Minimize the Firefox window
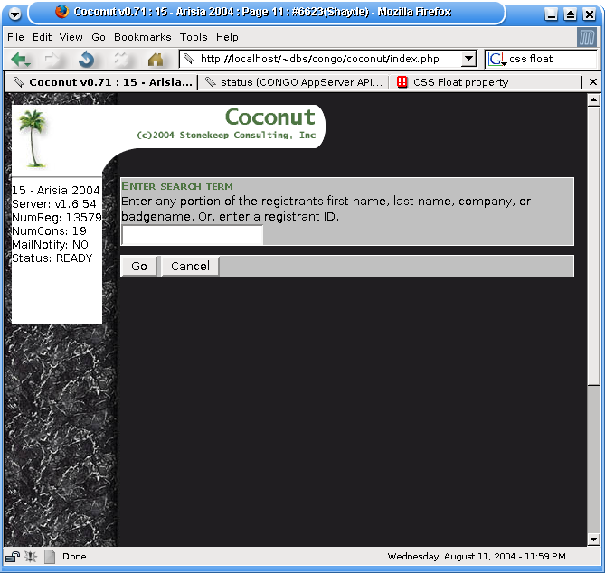This screenshot has height=573, width=605. click(x=552, y=14)
